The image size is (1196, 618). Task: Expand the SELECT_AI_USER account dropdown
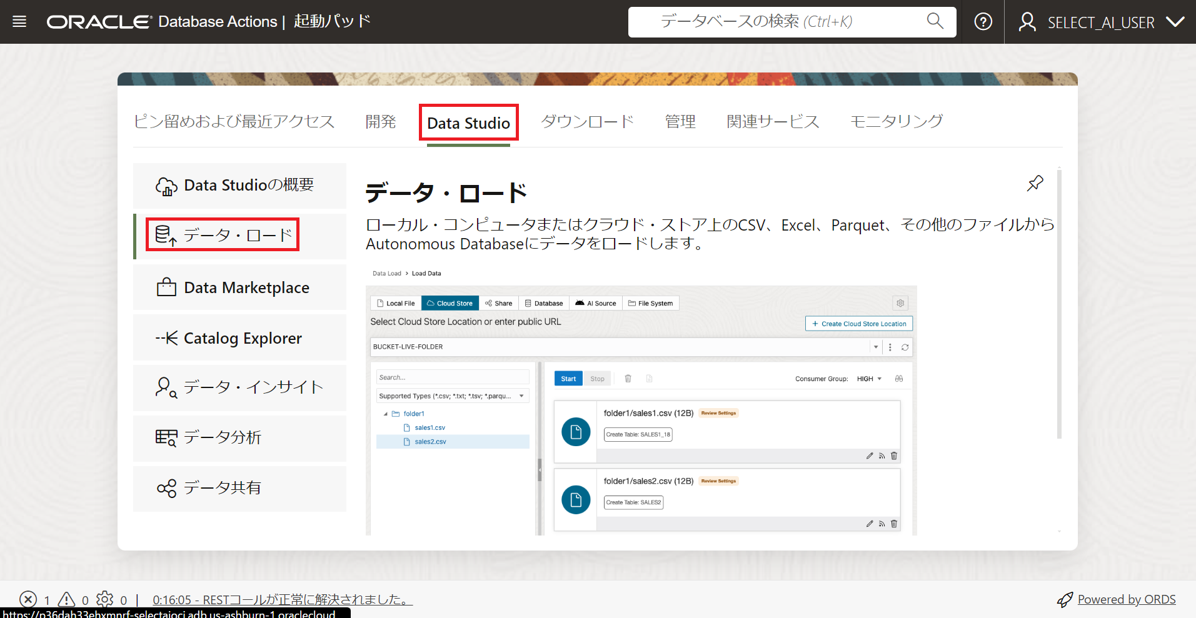point(1175,22)
